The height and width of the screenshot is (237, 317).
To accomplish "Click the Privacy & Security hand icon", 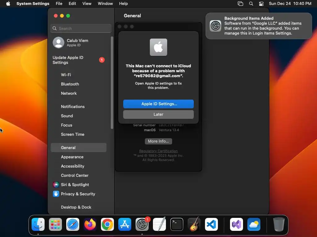I will (56, 194).
